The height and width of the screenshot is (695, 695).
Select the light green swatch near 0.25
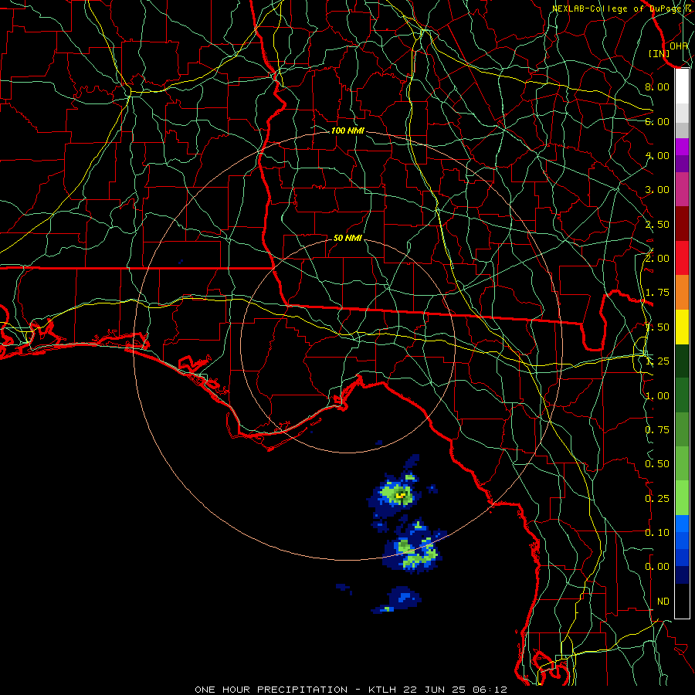[682, 498]
